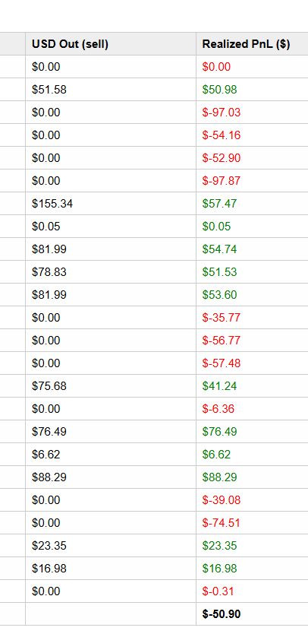Select the $50.98 realized PnL cell
The image size is (308, 634).
[x=252, y=90]
